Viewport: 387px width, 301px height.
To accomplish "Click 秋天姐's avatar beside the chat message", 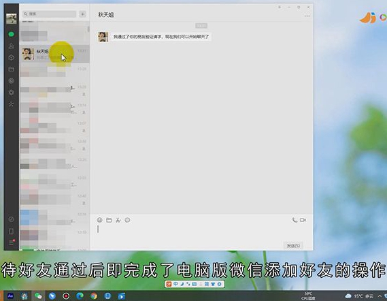I will (x=103, y=37).
